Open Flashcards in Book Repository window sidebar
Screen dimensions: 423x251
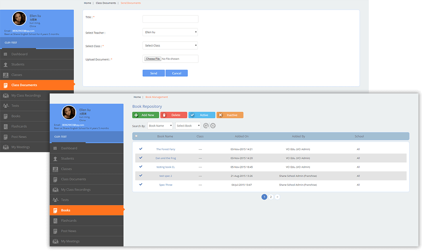coord(87,220)
